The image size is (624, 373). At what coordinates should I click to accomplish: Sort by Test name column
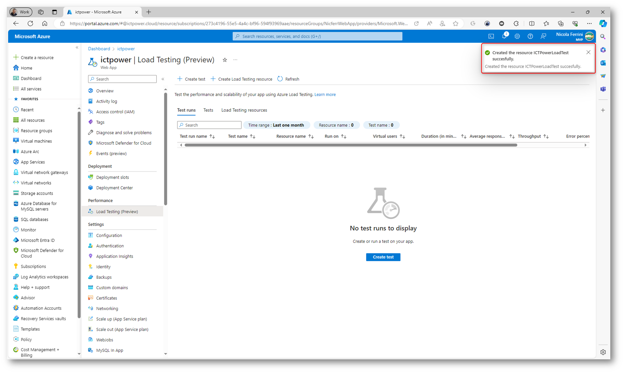(x=241, y=136)
